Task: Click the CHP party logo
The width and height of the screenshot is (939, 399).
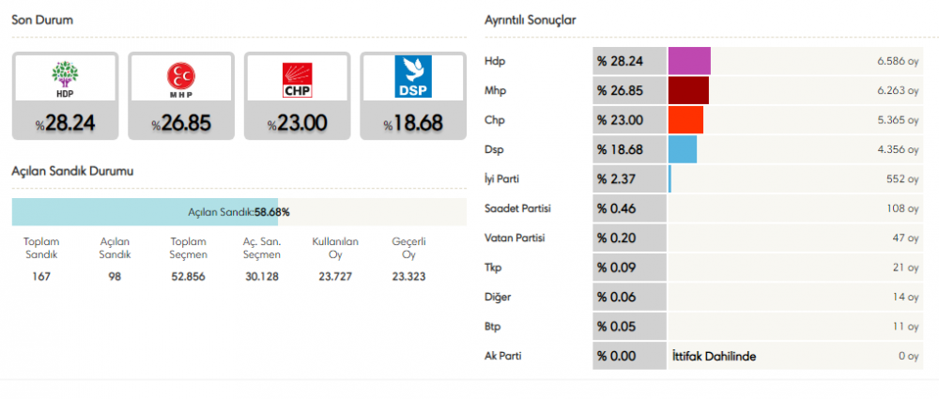Action: (x=298, y=79)
